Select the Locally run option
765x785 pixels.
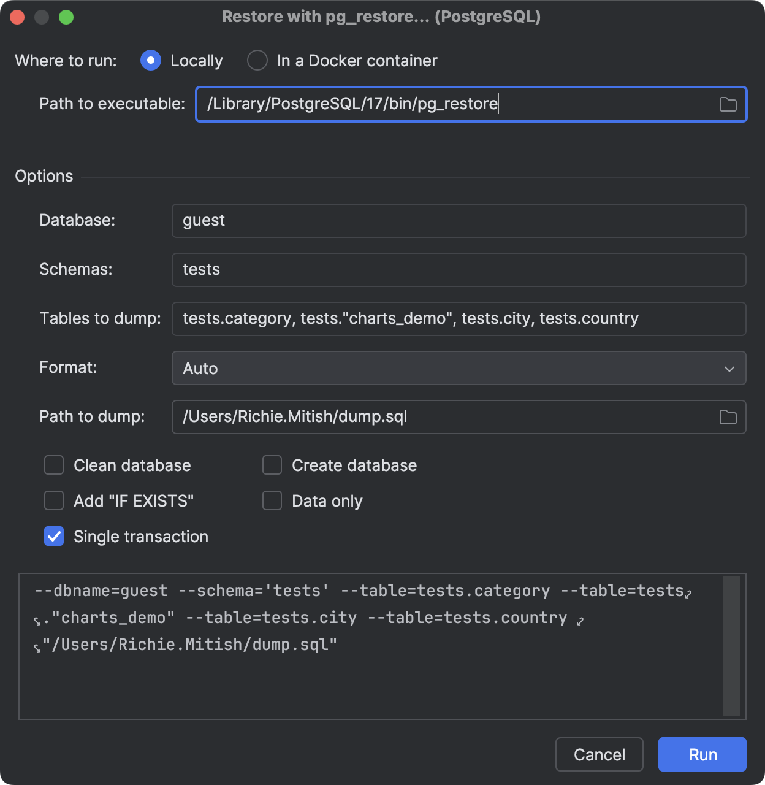pos(150,60)
